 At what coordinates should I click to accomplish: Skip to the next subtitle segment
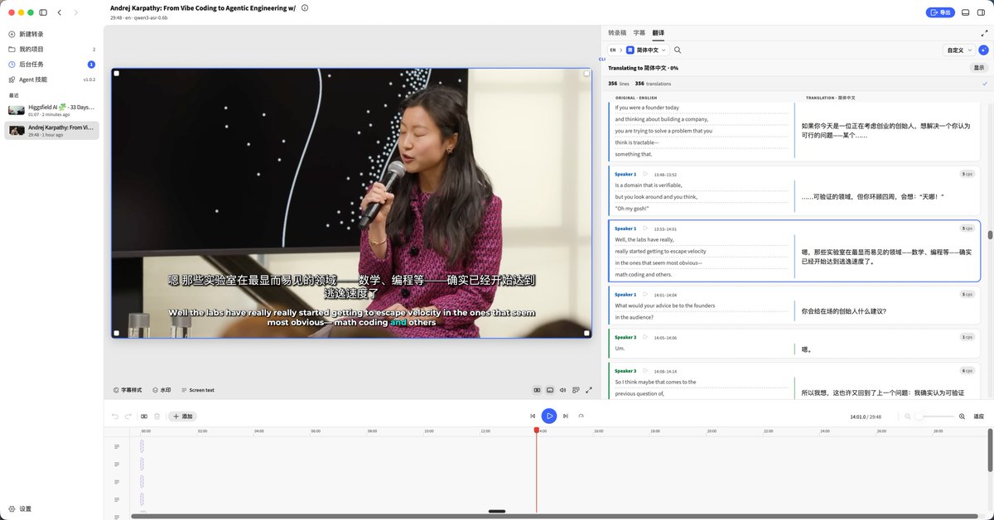565,416
